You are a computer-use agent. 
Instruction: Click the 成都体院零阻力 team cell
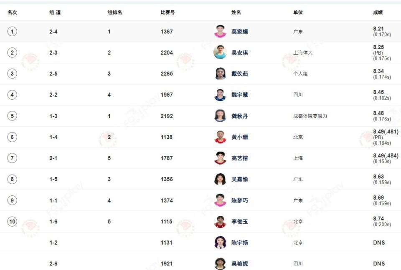[310, 116]
